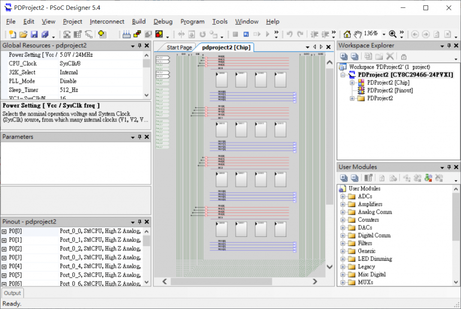Screen dimensions: 461x309
Task: Click the New File toolbar icon
Action: [x=12, y=34]
